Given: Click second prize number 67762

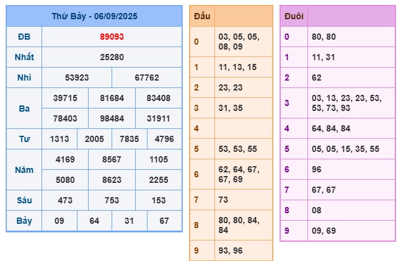Looking at the screenshot, I should click(x=148, y=78).
